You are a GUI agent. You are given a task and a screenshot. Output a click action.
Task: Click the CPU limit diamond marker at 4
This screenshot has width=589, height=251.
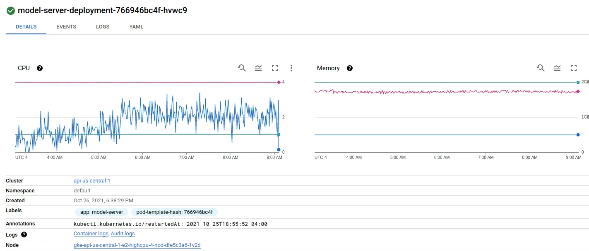(x=279, y=82)
